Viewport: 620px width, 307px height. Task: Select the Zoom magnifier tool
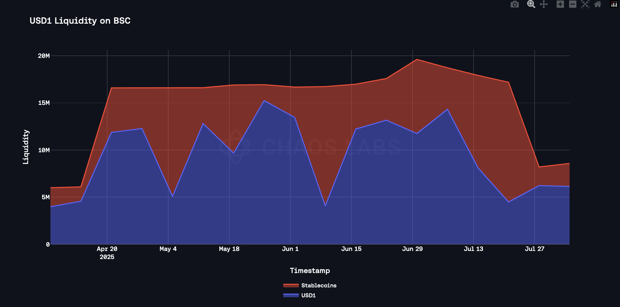point(531,4)
